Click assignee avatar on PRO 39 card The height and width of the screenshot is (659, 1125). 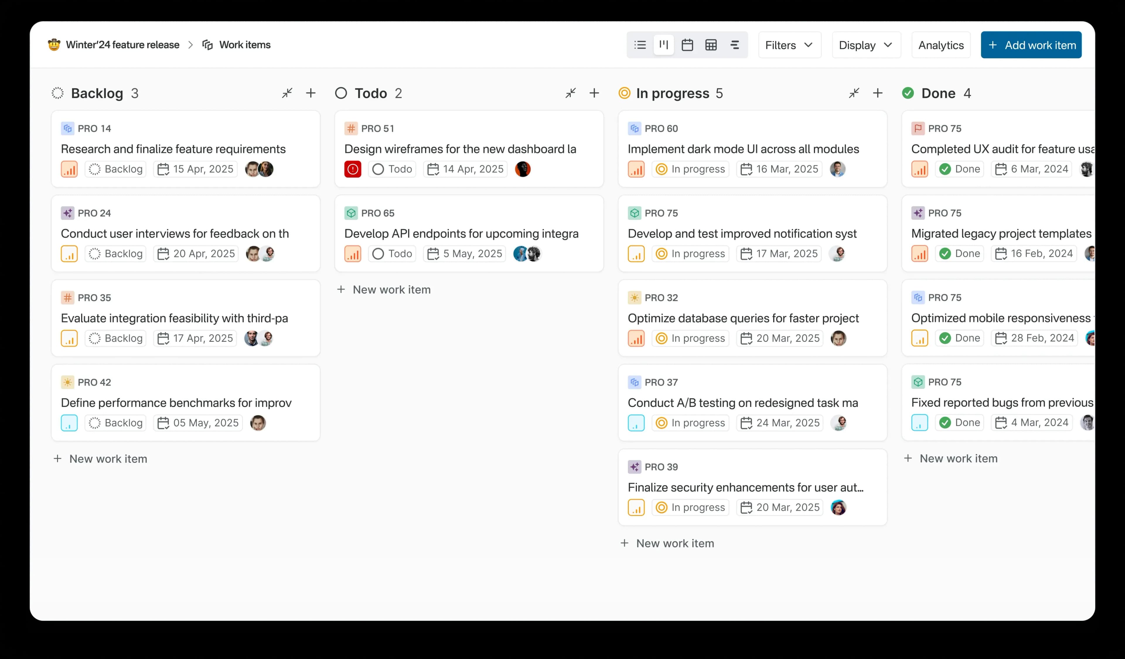[838, 507]
